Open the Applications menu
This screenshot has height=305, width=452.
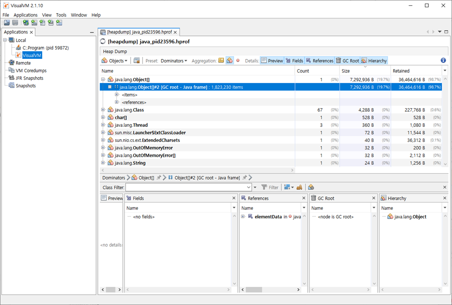25,15
